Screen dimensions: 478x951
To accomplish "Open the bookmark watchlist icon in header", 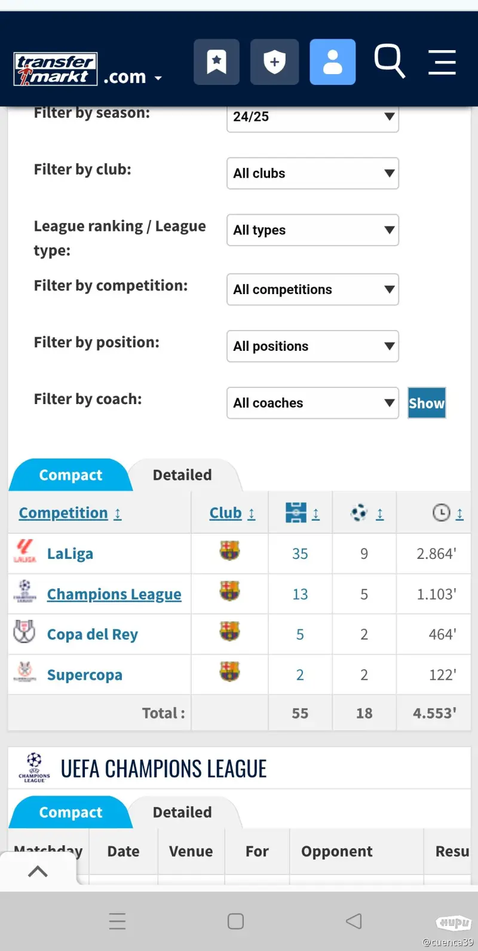I will (x=216, y=62).
